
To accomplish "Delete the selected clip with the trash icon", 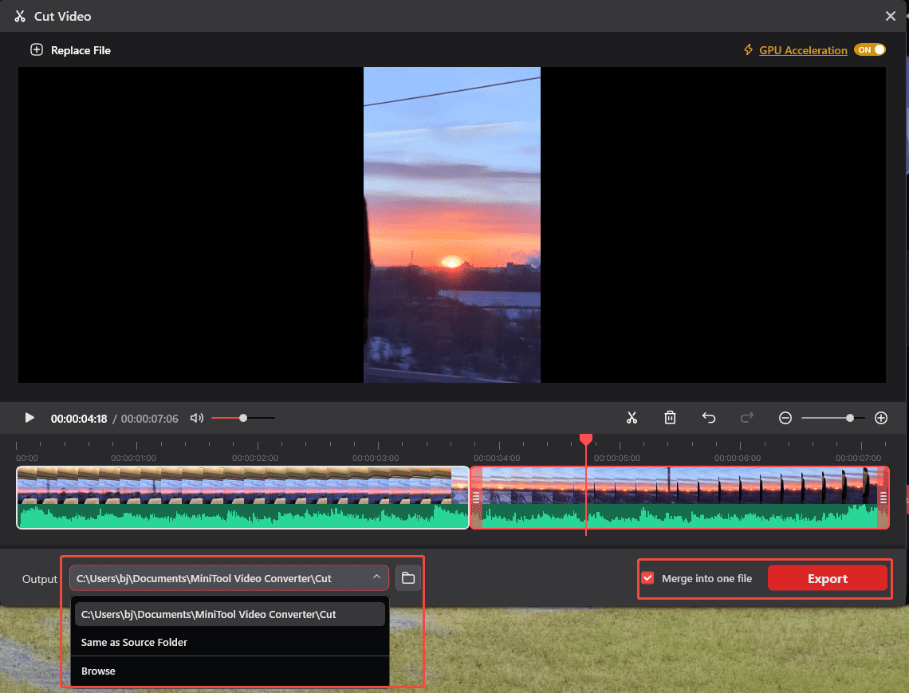I will point(670,418).
